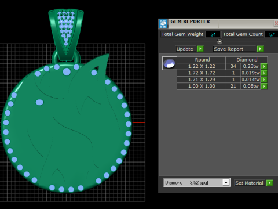The height and width of the screenshot is (209, 278).
Task: Select the oval gem on the pendant face
Action: click(x=39, y=102)
